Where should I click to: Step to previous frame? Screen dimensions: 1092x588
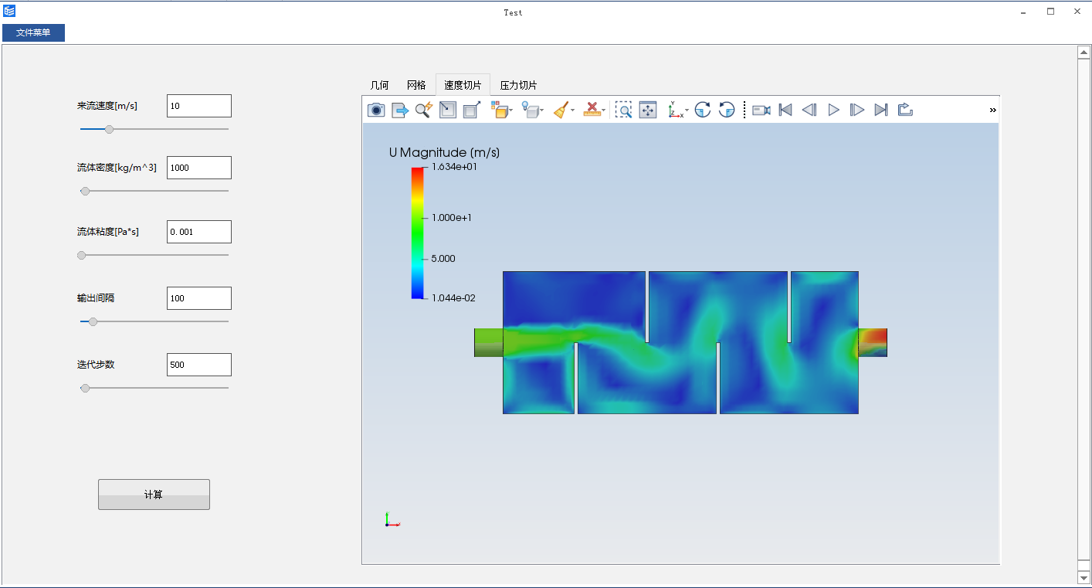tap(809, 110)
